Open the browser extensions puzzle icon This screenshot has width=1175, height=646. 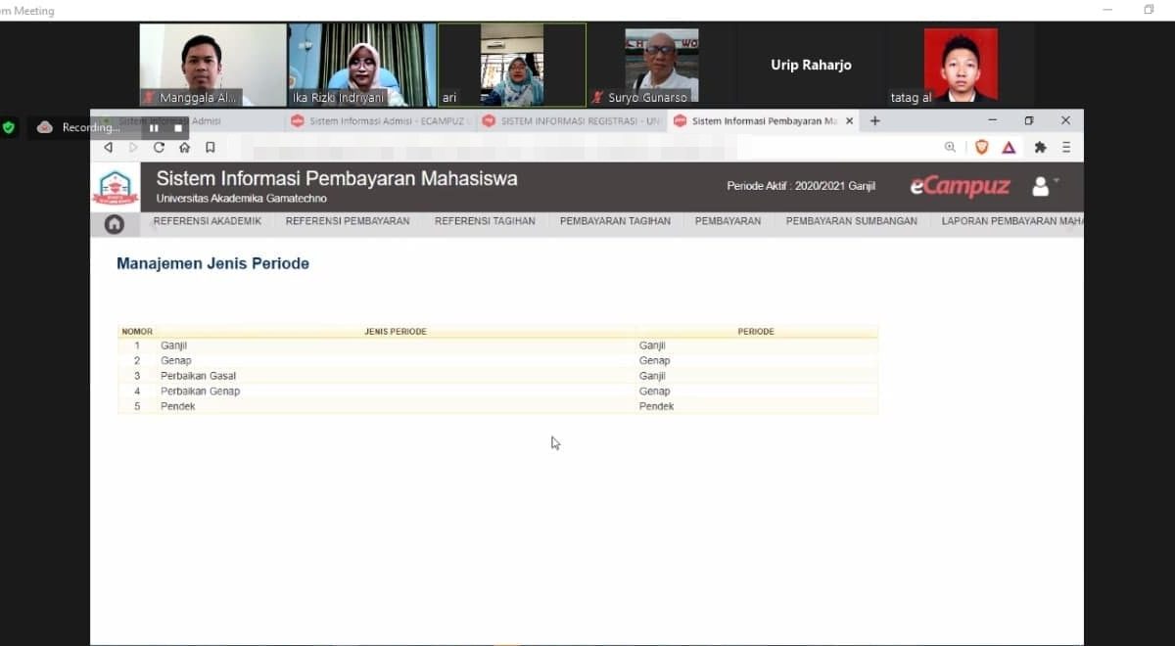point(1040,148)
